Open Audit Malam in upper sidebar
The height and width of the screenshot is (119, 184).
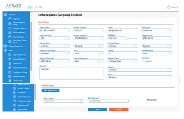(x=18, y=80)
